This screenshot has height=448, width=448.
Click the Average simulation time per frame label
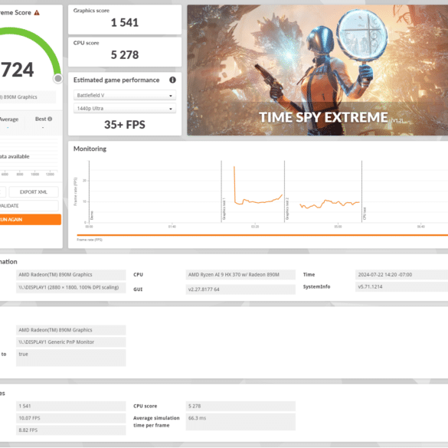156,421
